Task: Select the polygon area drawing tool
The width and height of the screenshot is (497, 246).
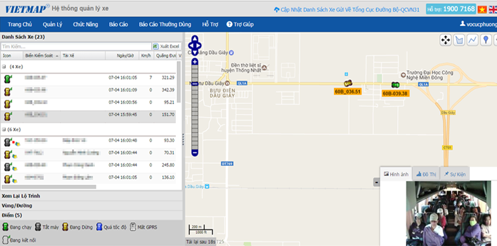Action: (x=459, y=40)
